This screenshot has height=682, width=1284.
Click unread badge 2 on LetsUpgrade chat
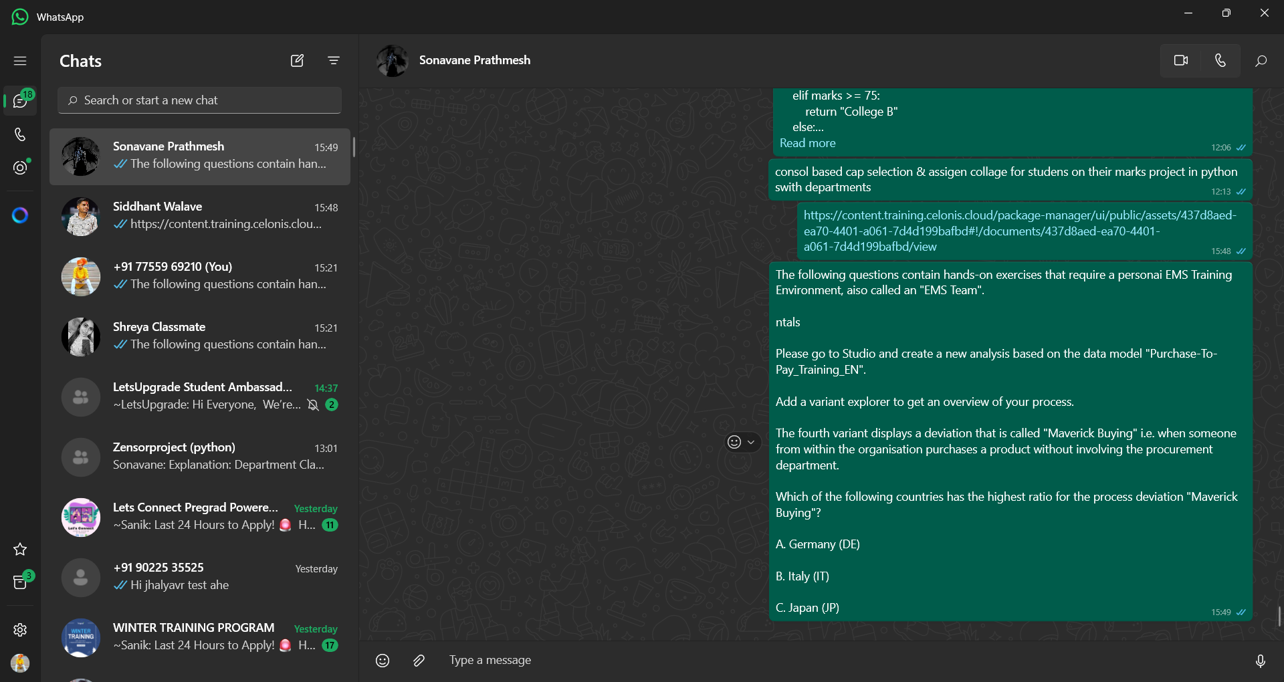point(331,405)
